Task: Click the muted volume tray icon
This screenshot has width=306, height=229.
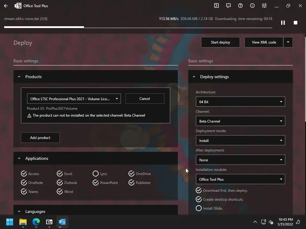Action: pyautogui.click(x=271, y=222)
